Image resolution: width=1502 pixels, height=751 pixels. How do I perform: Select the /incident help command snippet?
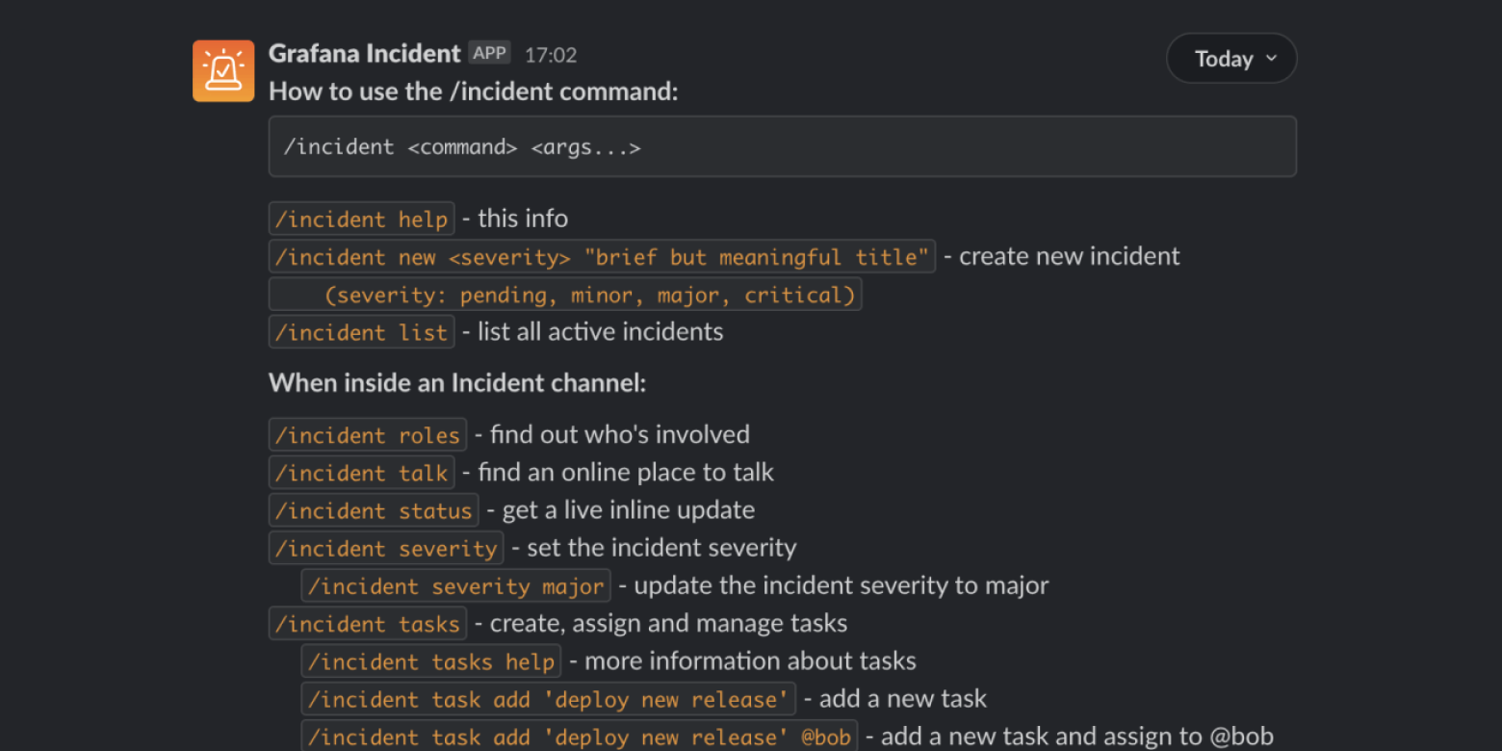361,219
